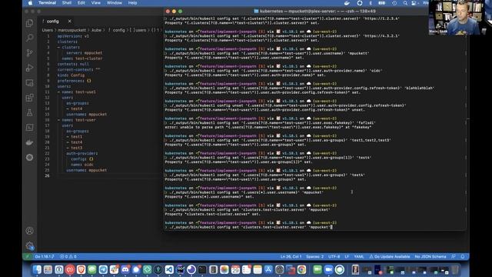
Task: Click the Go version status bar item
Action: coord(45,256)
